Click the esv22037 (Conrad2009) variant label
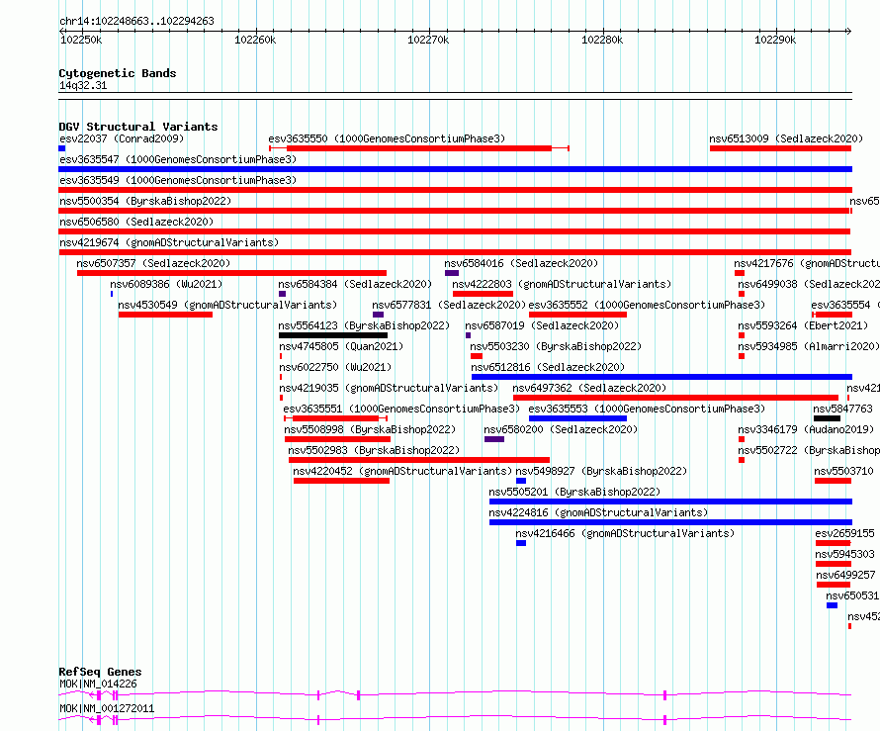The height and width of the screenshot is (731, 880). 122,138
